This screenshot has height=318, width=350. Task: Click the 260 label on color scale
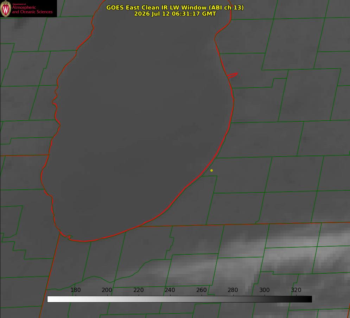tap(201, 290)
